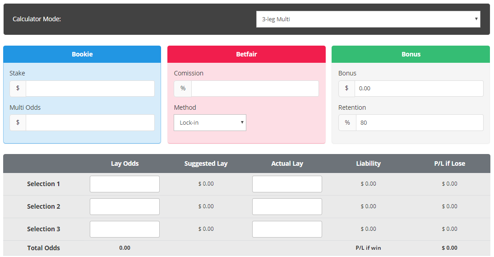Image resolution: width=494 pixels, height=257 pixels.
Task: Click Selection 1 P/L if Lose value
Action: tap(450, 184)
